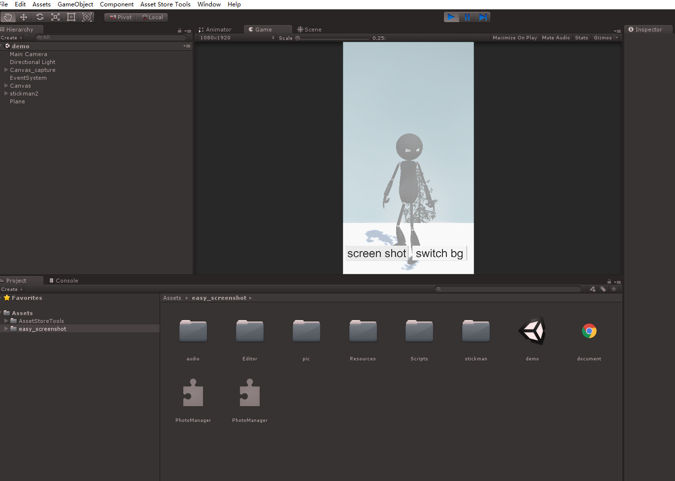Open the GameObject menu
This screenshot has height=481, width=675.
75,4
